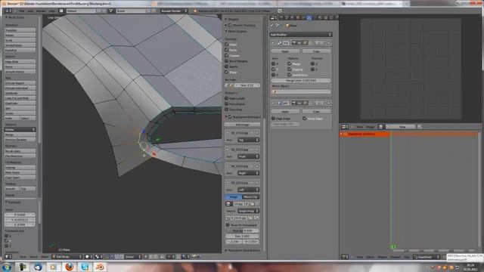
Task: Click the Duplicate button
Action: click(20, 103)
